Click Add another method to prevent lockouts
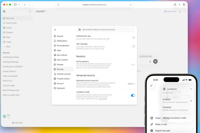The height and width of the screenshot is (133, 200). pyautogui.click(x=106, y=29)
